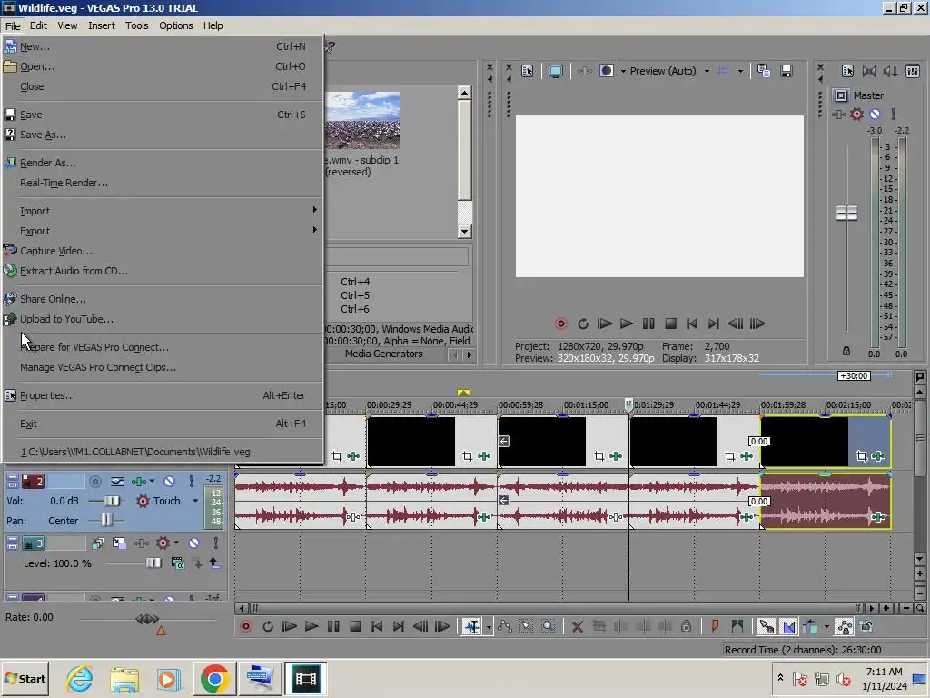Open Master Bus audio properties icon
930x698 pixels.
tap(847, 71)
